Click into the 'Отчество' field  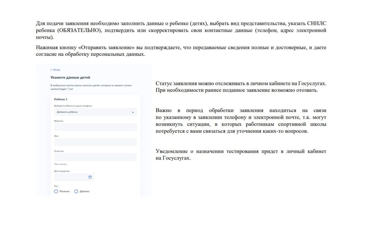[95, 157]
